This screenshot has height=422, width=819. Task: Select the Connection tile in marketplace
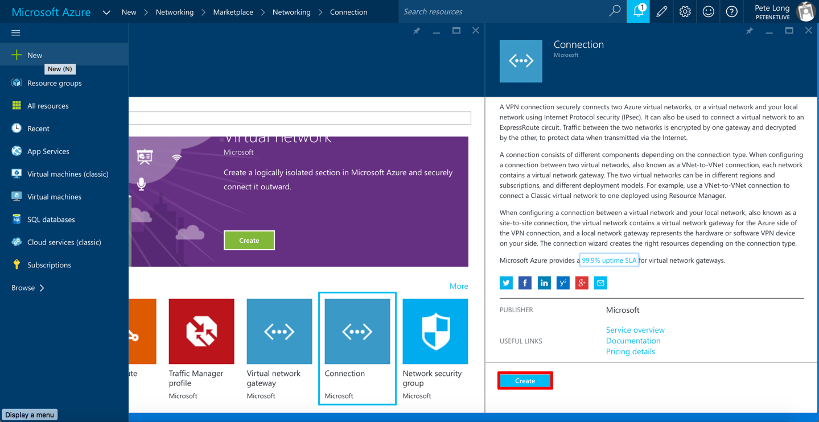point(357,349)
